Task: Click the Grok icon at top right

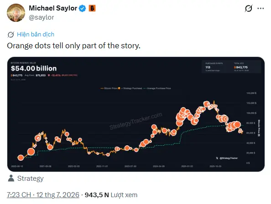Action: (x=249, y=8)
